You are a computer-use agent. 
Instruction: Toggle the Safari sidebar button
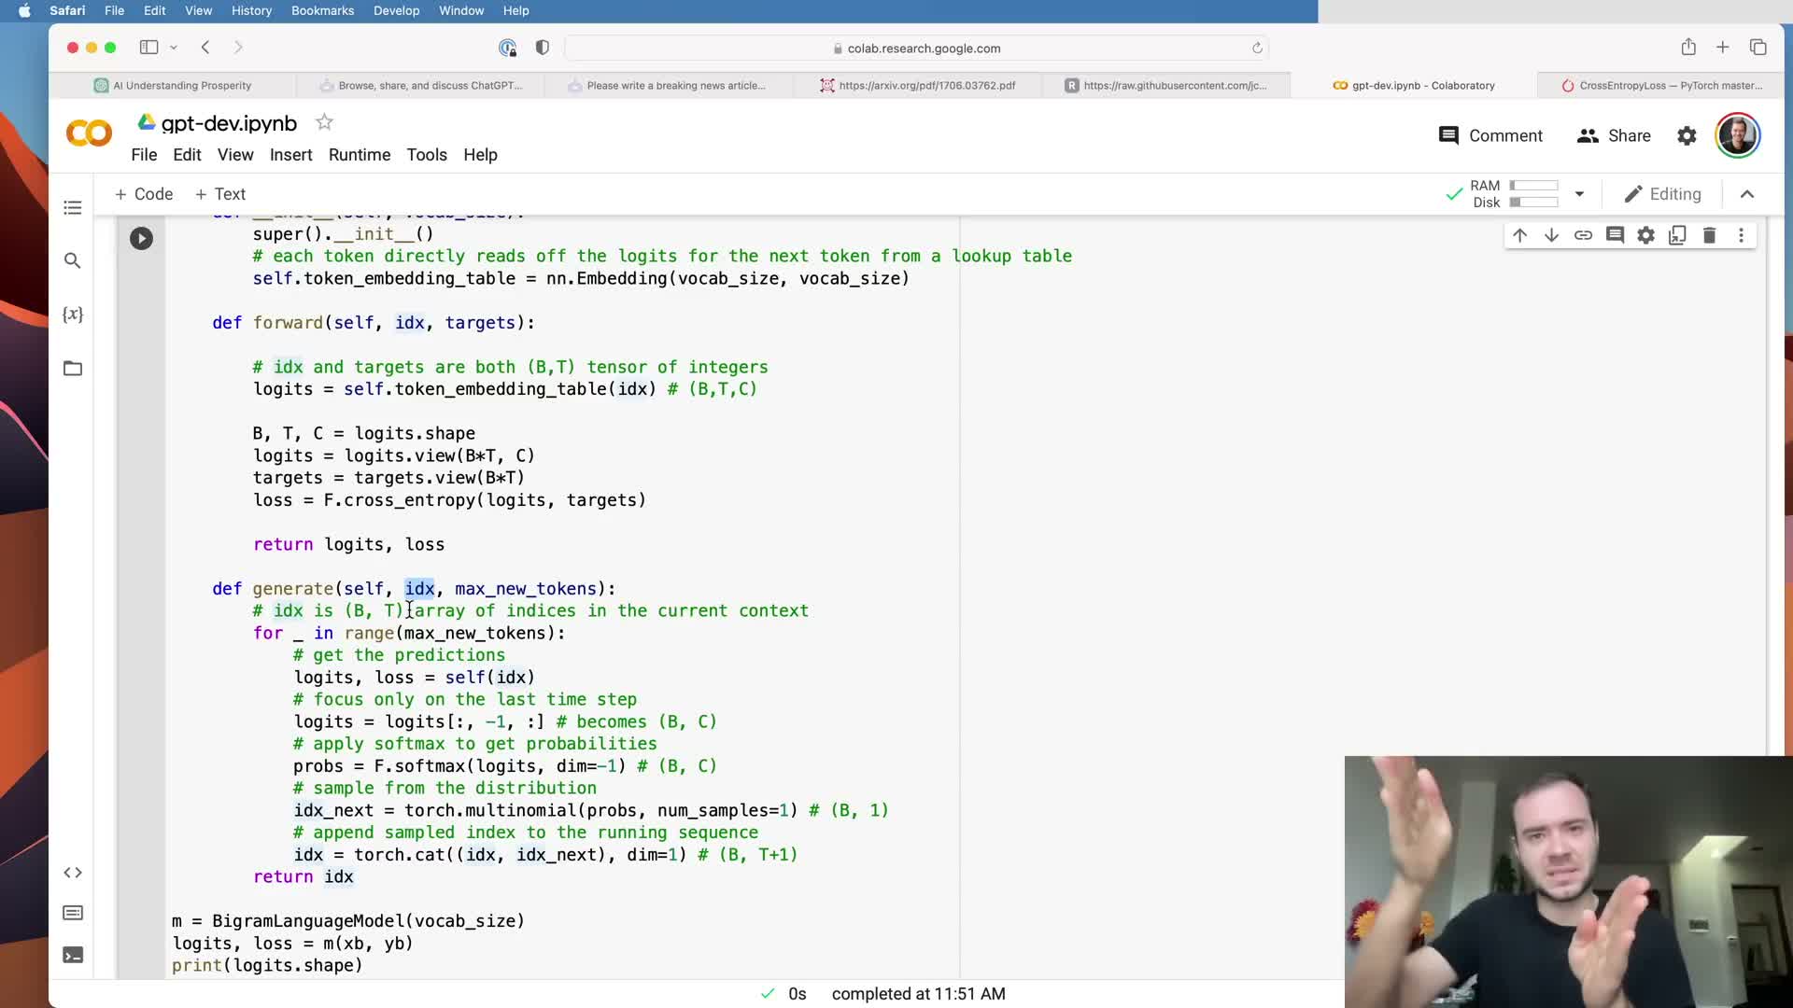click(x=149, y=48)
